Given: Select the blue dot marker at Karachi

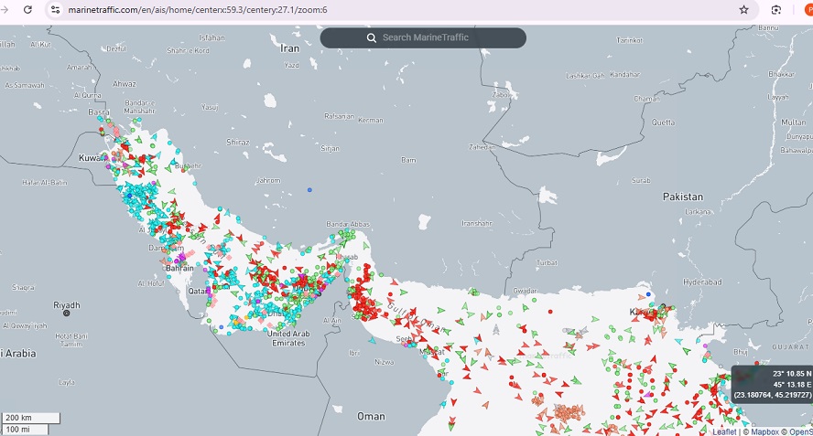Looking at the screenshot, I should click(649, 294).
